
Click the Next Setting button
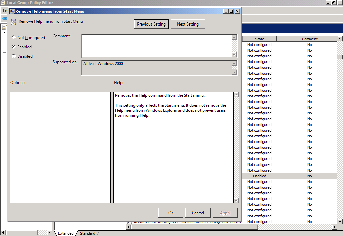point(188,24)
